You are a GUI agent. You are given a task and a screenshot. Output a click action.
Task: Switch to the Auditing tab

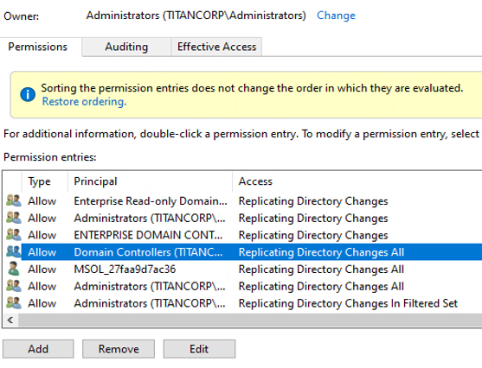click(x=126, y=47)
